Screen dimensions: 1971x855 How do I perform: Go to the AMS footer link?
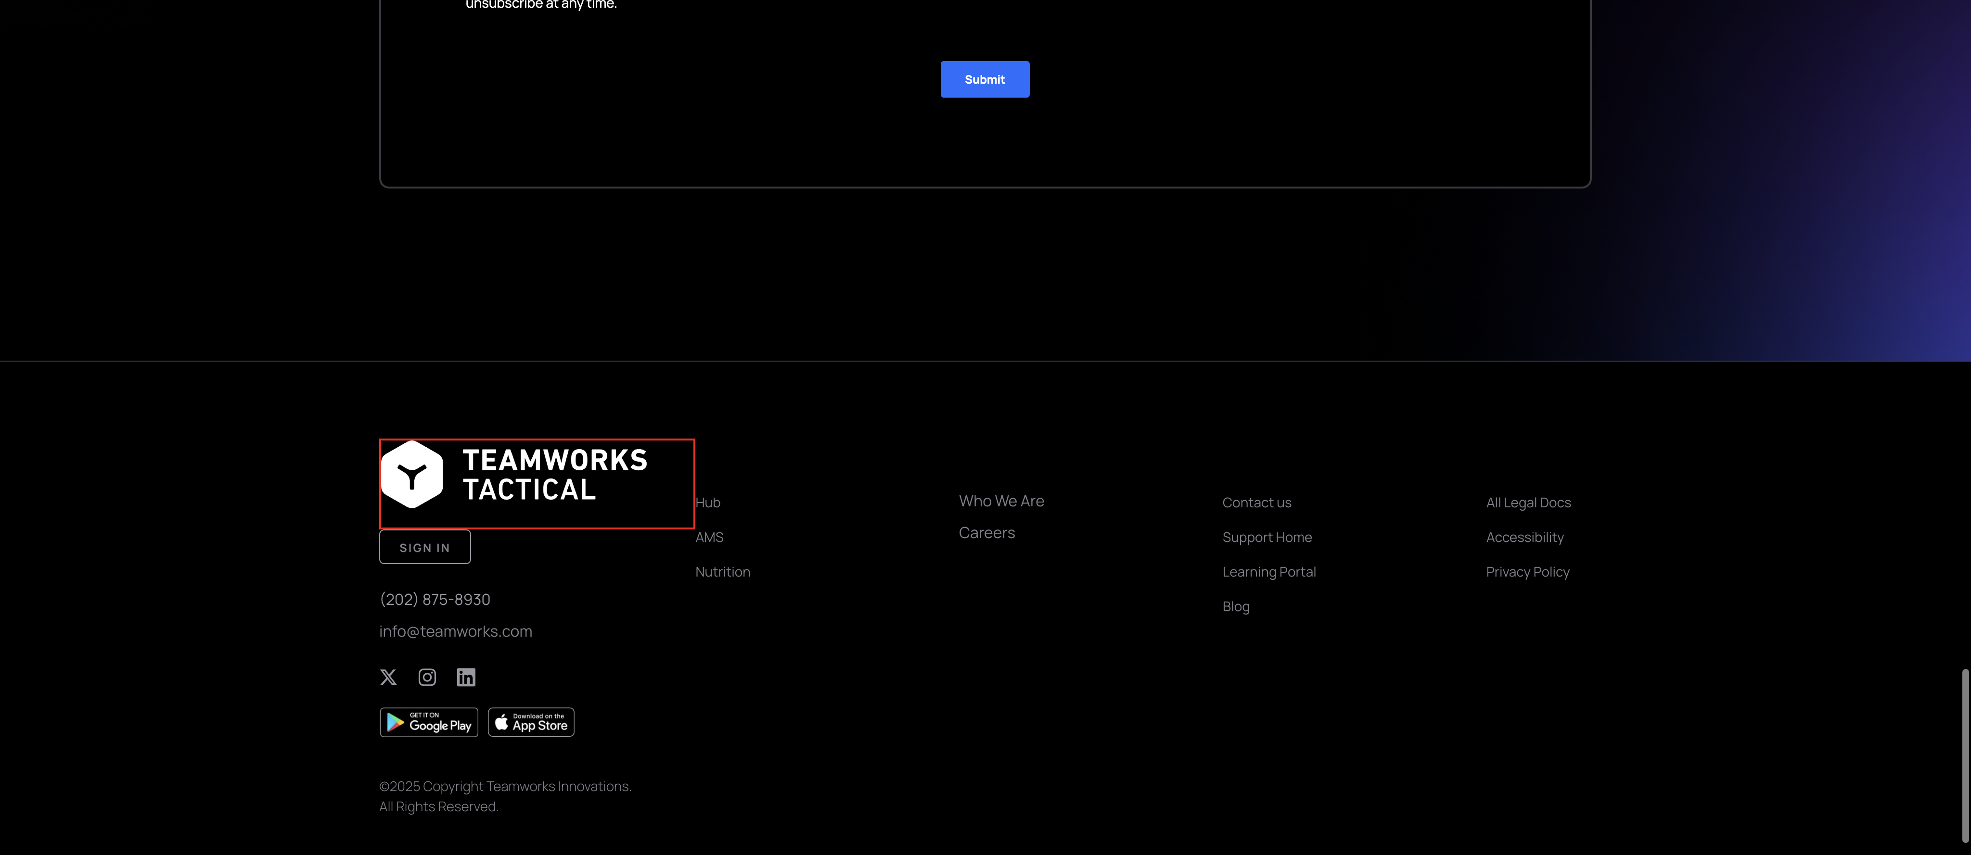[x=709, y=537]
